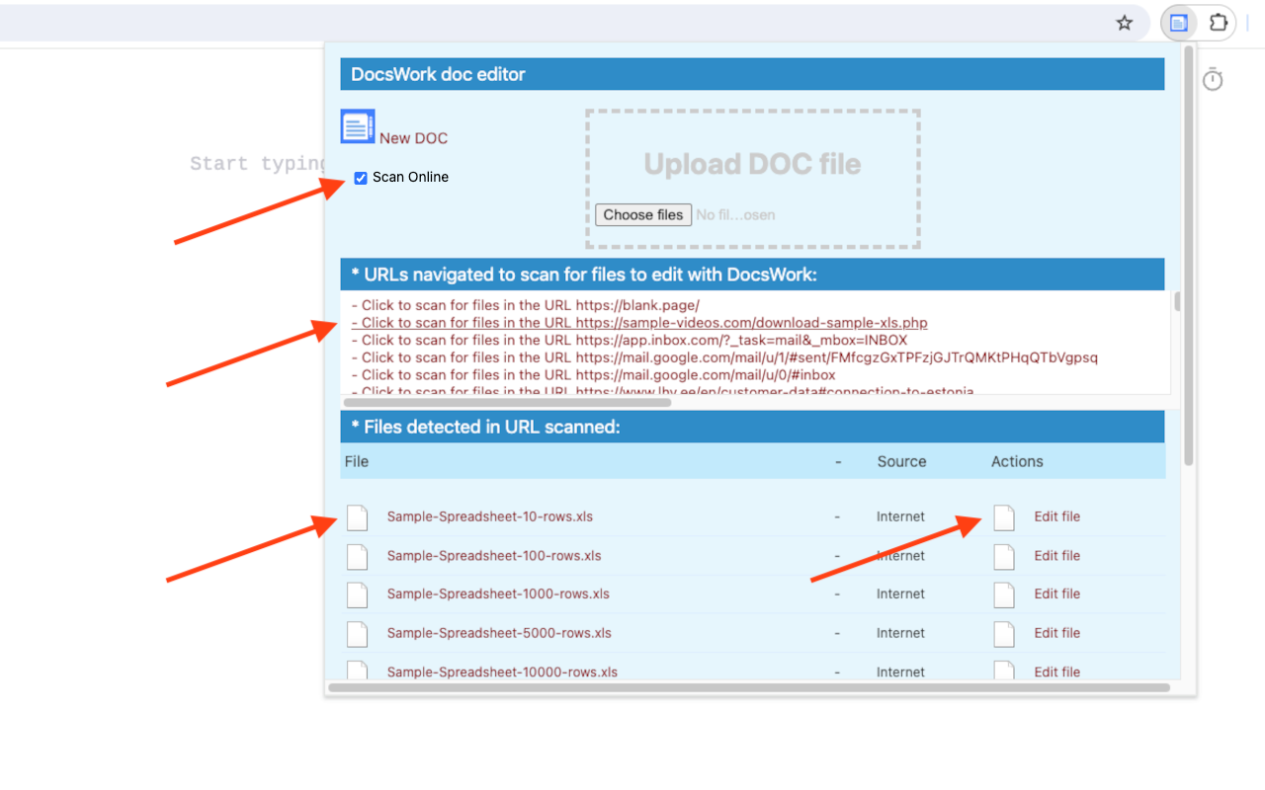1265x790 pixels.
Task: Disable the Scan Online checkbox
Action: (x=360, y=178)
